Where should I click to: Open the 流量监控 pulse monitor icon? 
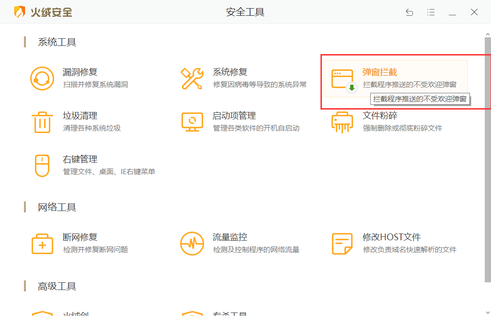192,244
